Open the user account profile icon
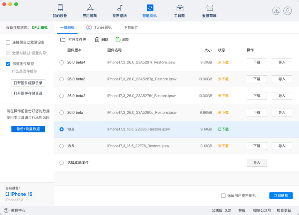The width and height of the screenshot is (299, 215). pyautogui.click(x=287, y=11)
